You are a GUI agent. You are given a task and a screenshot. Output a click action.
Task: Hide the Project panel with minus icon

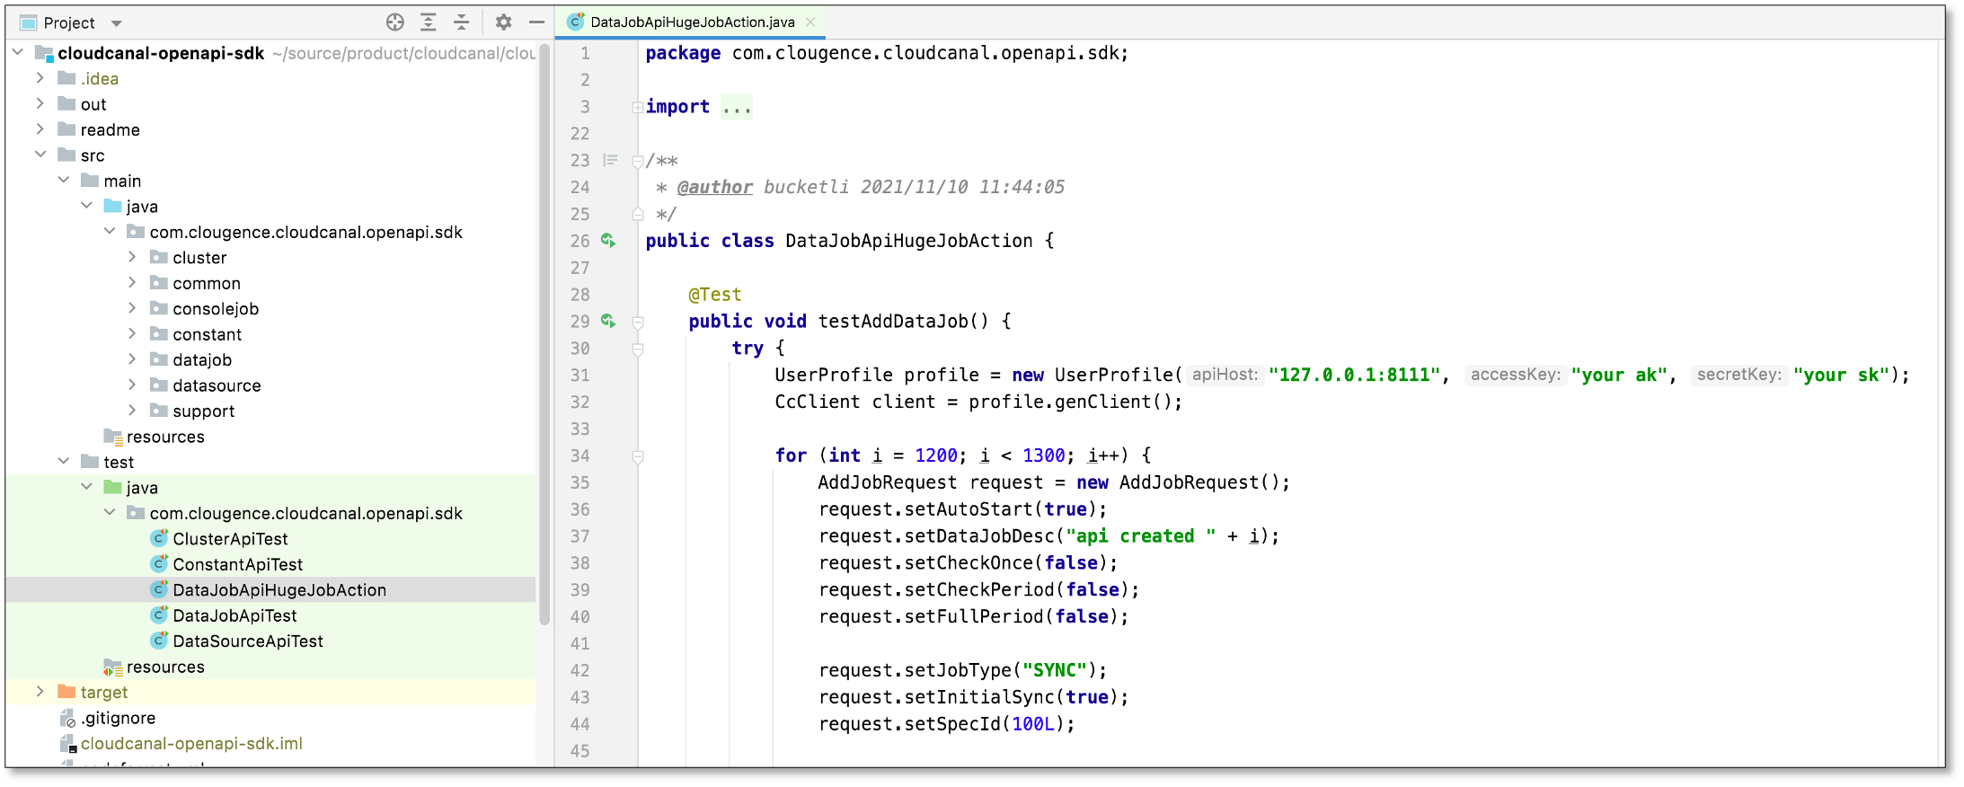tap(536, 22)
